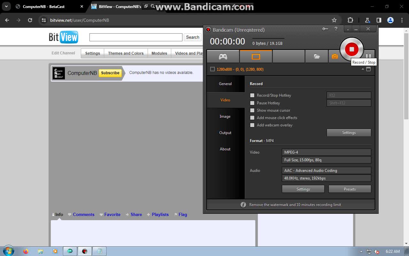Select the Favorite link below the player
Image resolution: width=409 pixels, height=256 pixels.
pyautogui.click(x=110, y=215)
